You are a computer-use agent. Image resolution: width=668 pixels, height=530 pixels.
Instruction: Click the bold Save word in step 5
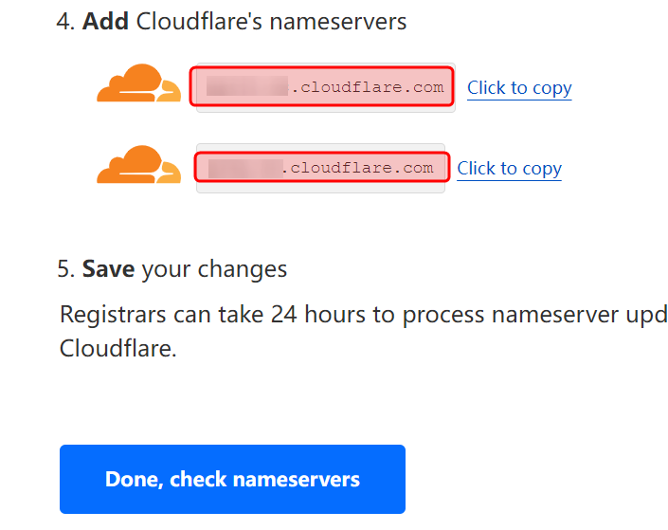pos(108,269)
